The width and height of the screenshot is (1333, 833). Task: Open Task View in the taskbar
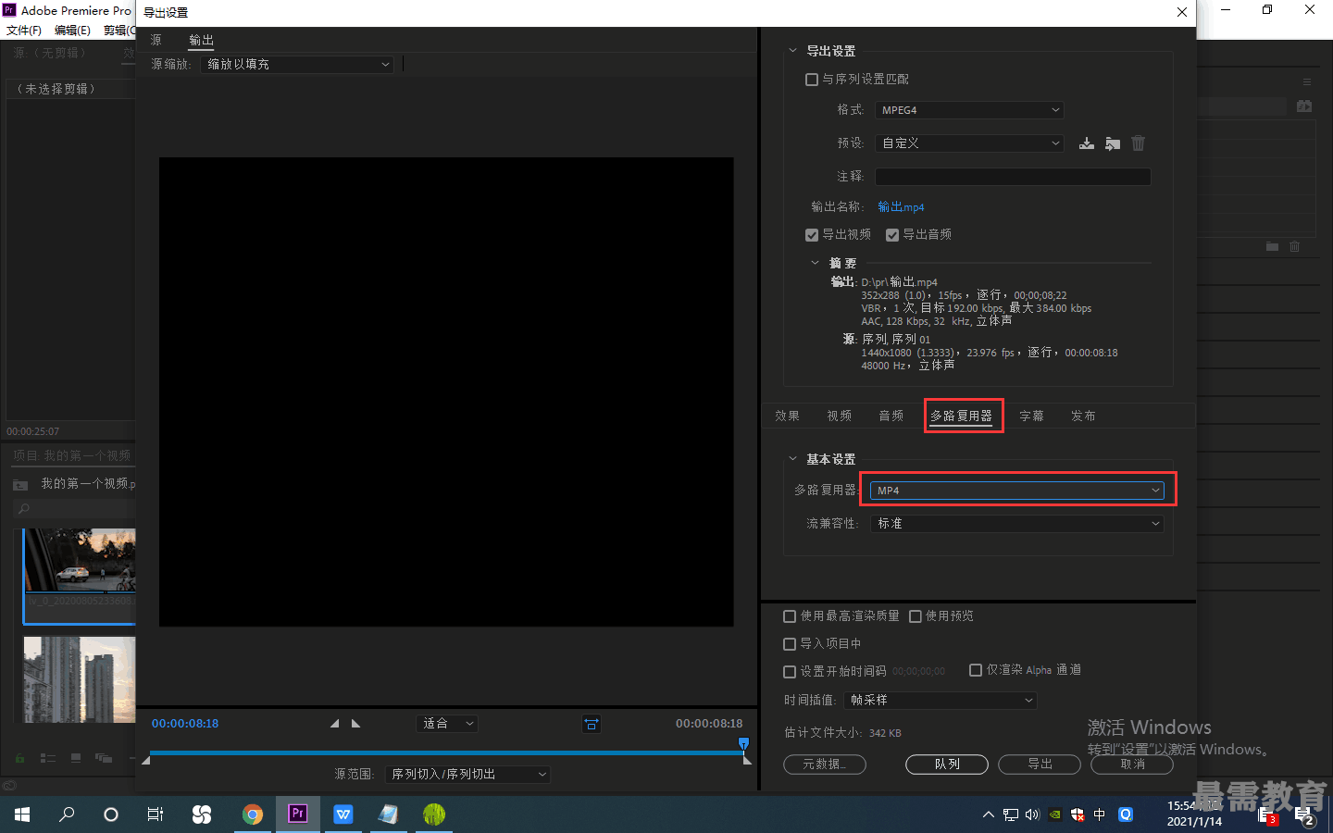[156, 814]
